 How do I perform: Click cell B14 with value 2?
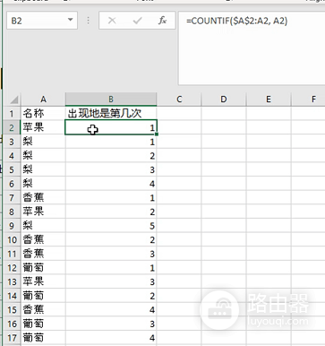[x=111, y=296]
